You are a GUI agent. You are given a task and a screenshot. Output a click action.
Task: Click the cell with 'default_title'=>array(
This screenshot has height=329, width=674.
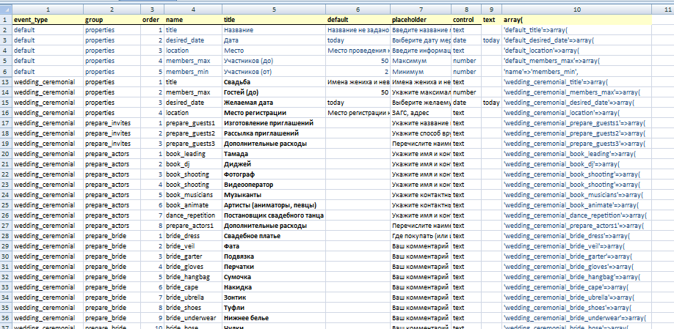coord(576,31)
